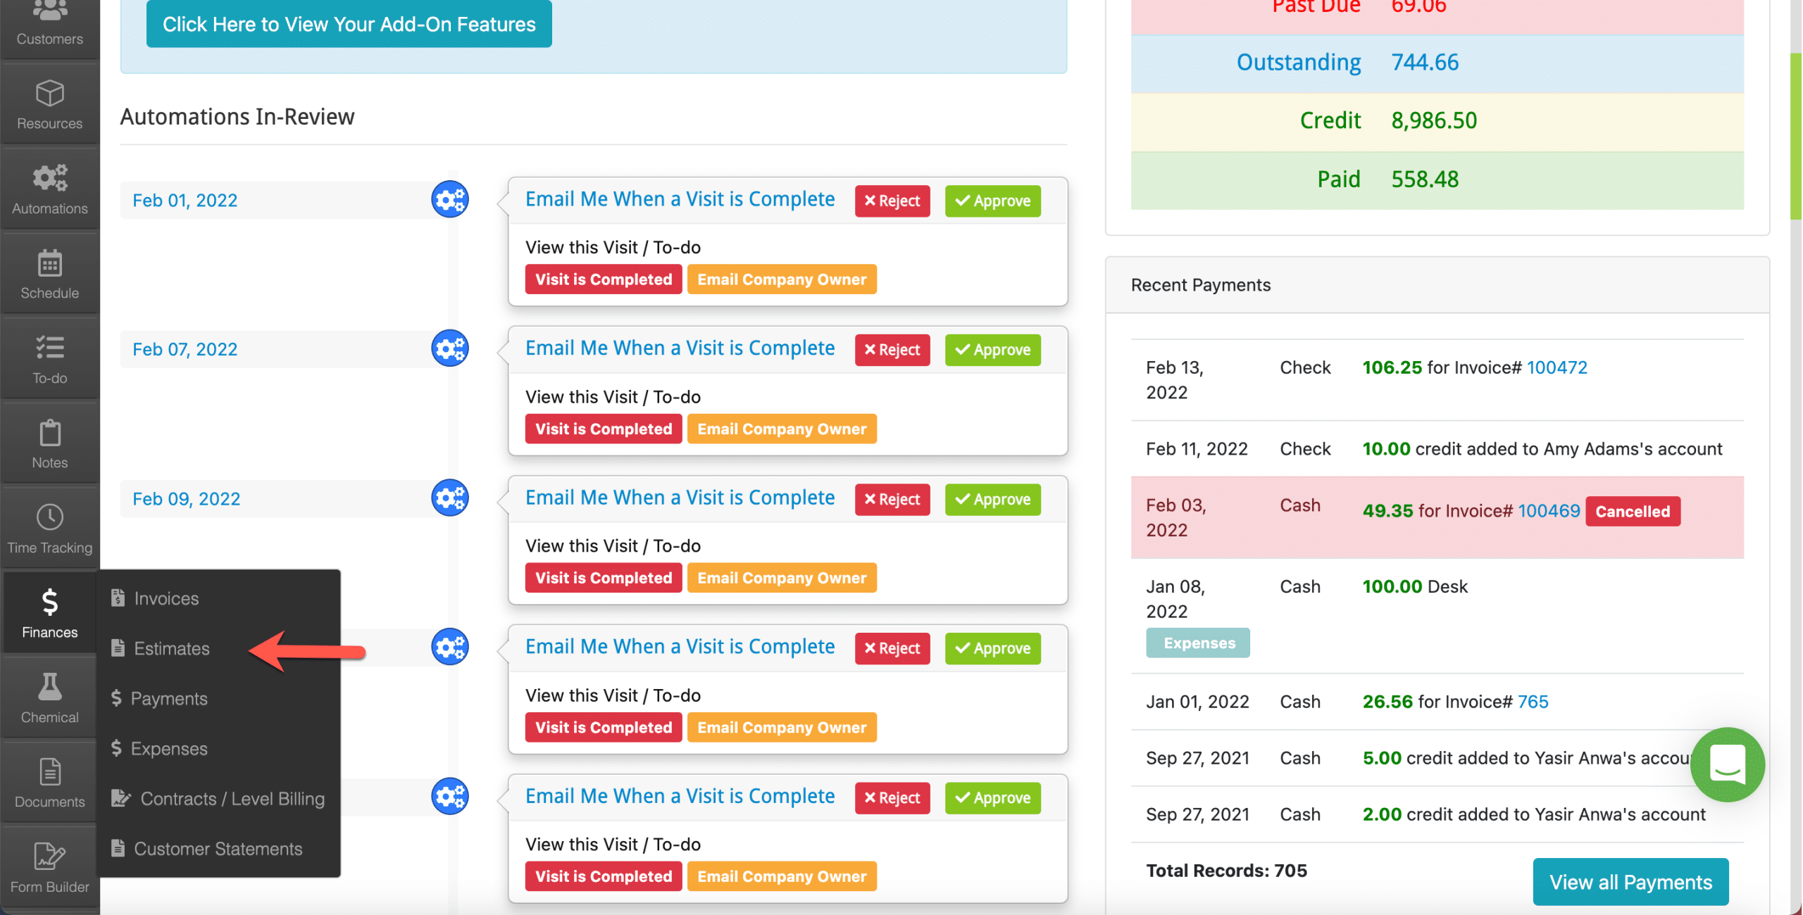This screenshot has height=915, width=1803.
Task: Click Visit is Completed tag in Feb 01 card
Action: (604, 279)
